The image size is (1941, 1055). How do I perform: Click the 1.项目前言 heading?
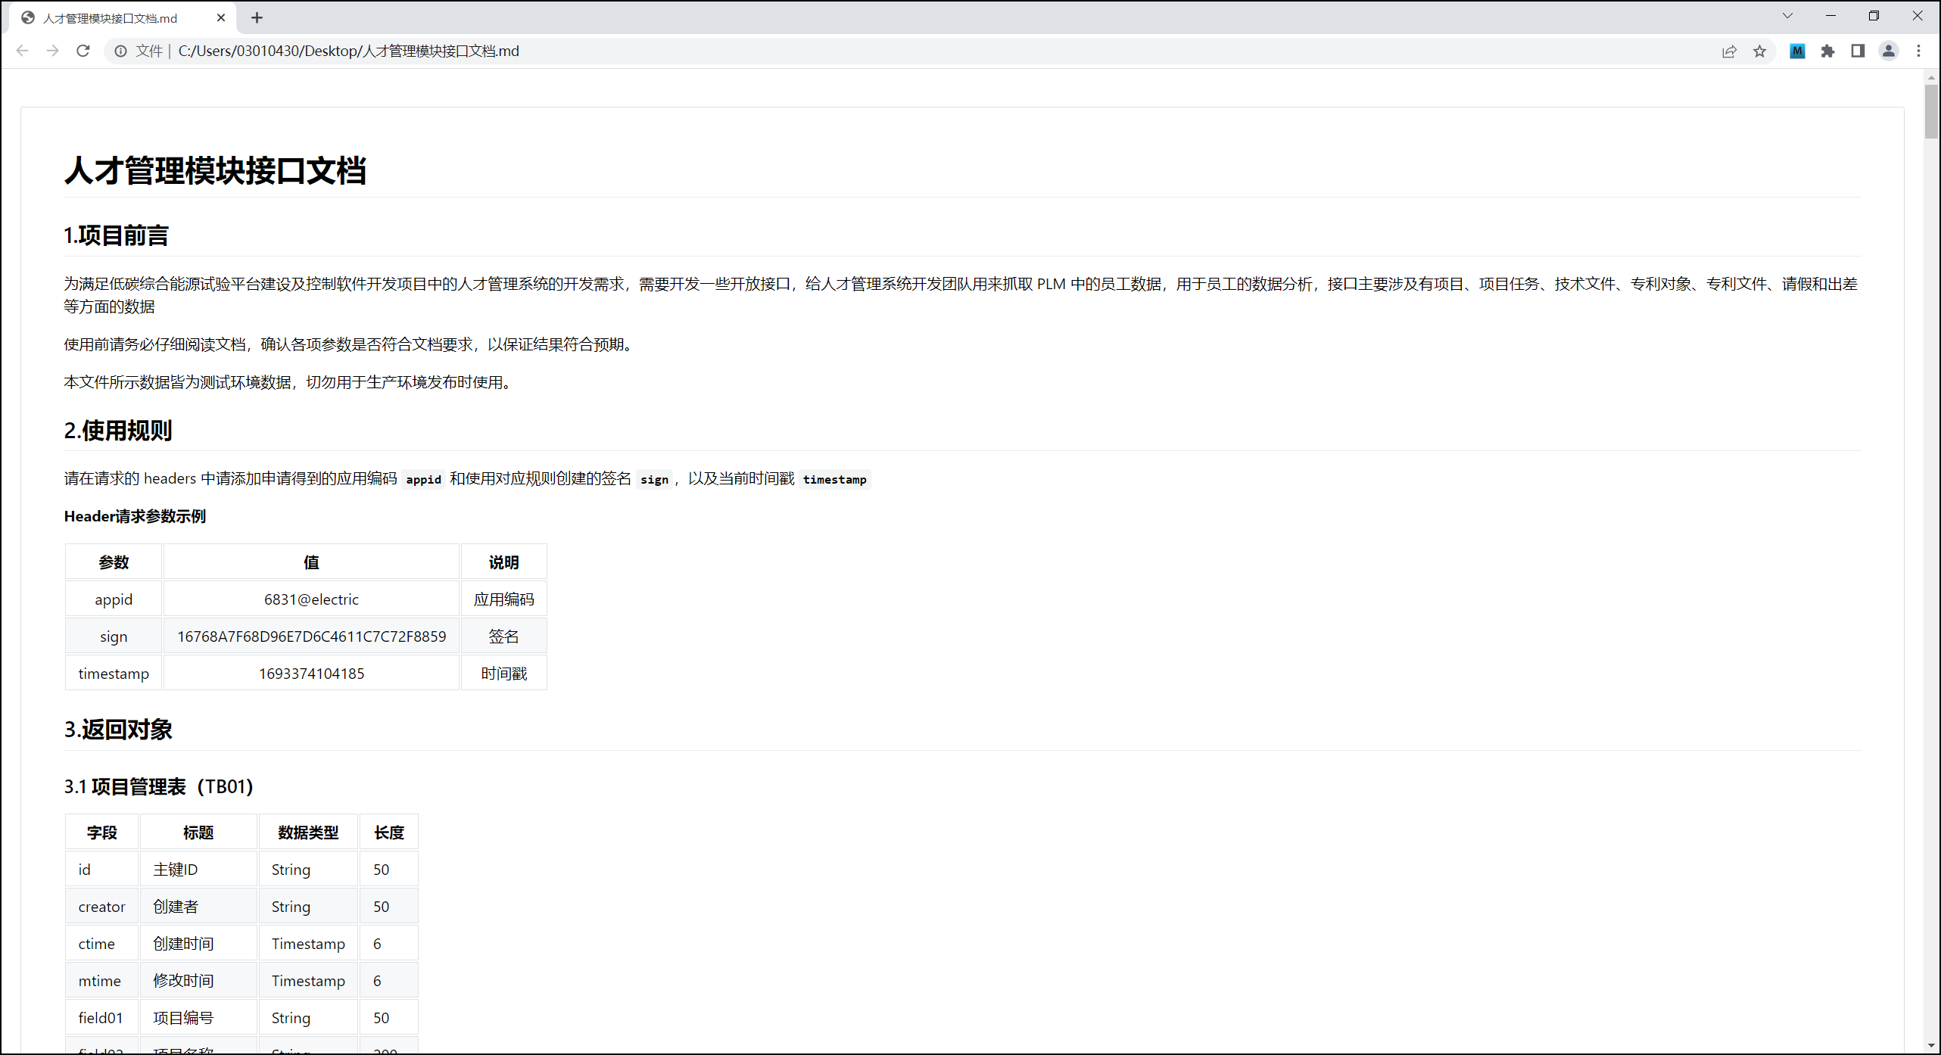[x=117, y=235]
